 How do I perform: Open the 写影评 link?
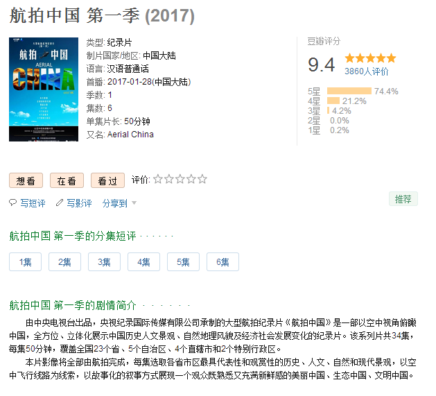pyautogui.click(x=79, y=203)
